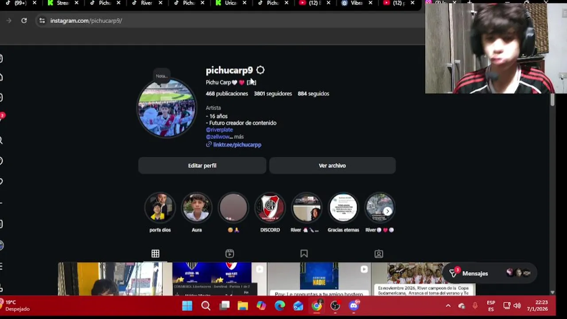Open the 'NADIE' blue reel post
The height and width of the screenshot is (319, 567).
point(319,279)
